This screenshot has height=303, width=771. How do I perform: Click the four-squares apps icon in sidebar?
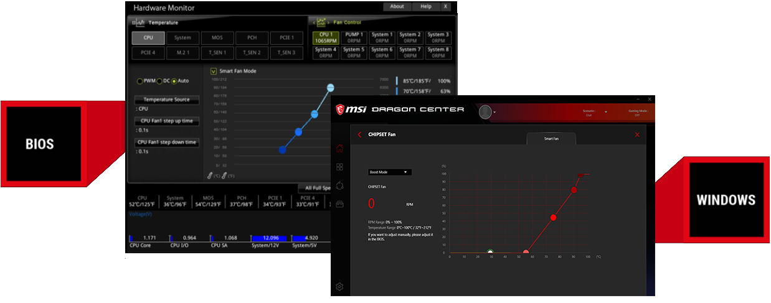point(339,167)
